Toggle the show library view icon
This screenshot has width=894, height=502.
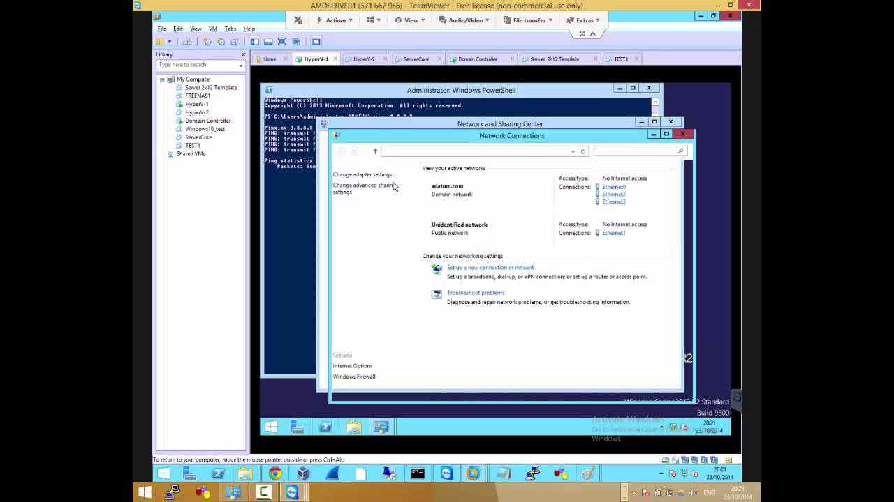click(x=255, y=42)
